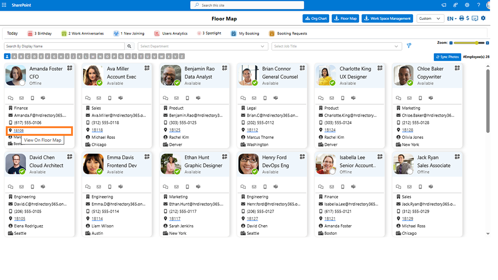Click the print icon in header
Image resolution: width=498 pixels, height=280 pixels.
pyautogui.click(x=462, y=18)
